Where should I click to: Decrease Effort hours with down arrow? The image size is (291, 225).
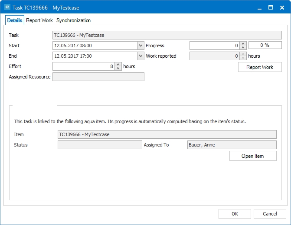pyautogui.click(x=118, y=68)
